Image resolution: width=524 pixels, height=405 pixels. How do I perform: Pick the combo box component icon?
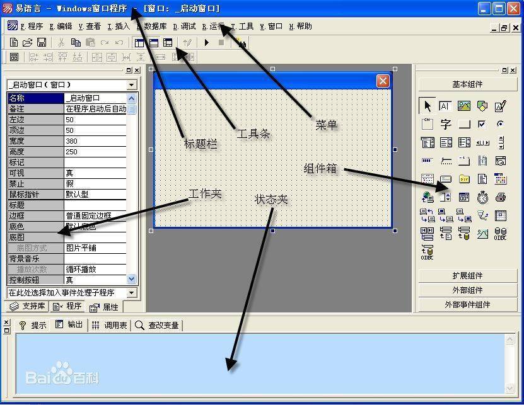[427, 142]
